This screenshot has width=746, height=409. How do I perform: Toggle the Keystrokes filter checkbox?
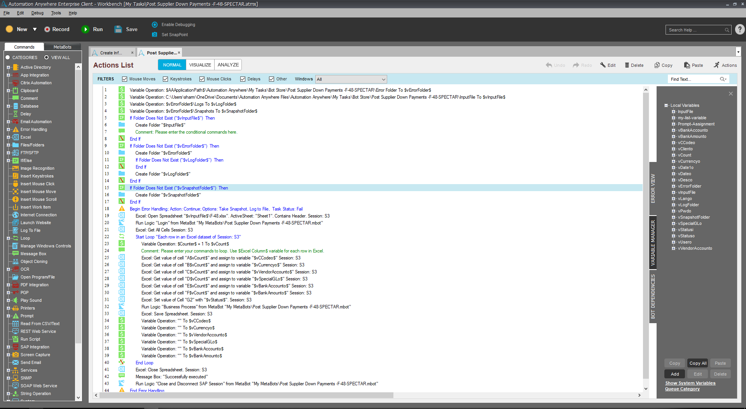(x=166, y=79)
